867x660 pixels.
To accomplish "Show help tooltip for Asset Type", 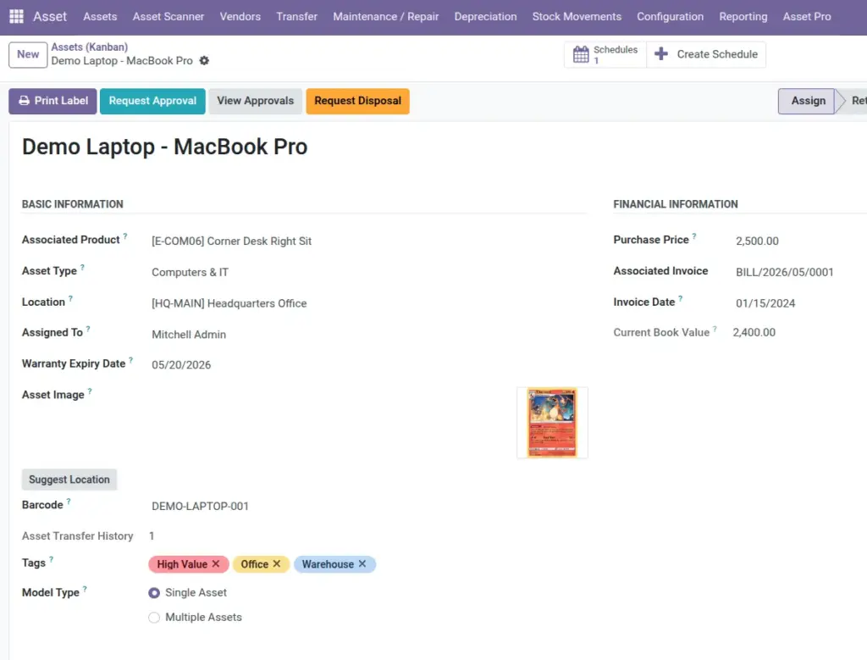I will coord(82,267).
